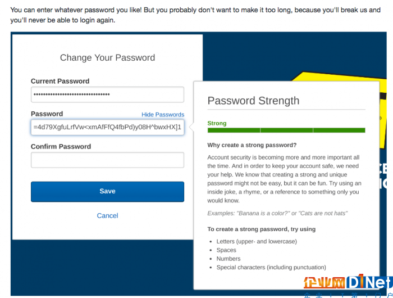
Task: Click the Special characters list item
Action: tap(271, 268)
